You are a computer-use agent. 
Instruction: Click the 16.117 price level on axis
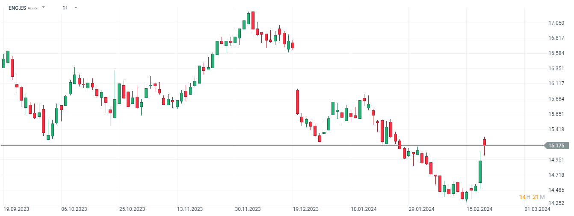click(x=556, y=84)
